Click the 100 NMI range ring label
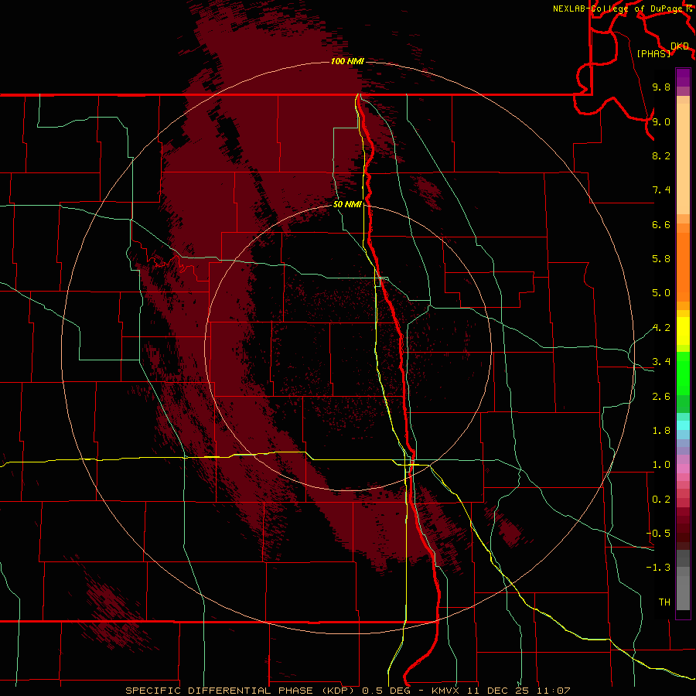 [347, 61]
